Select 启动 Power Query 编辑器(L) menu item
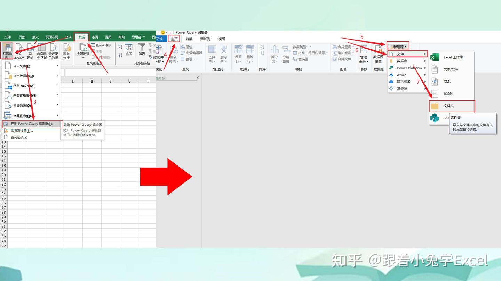Image resolution: width=501 pixels, height=281 pixels. [32, 124]
